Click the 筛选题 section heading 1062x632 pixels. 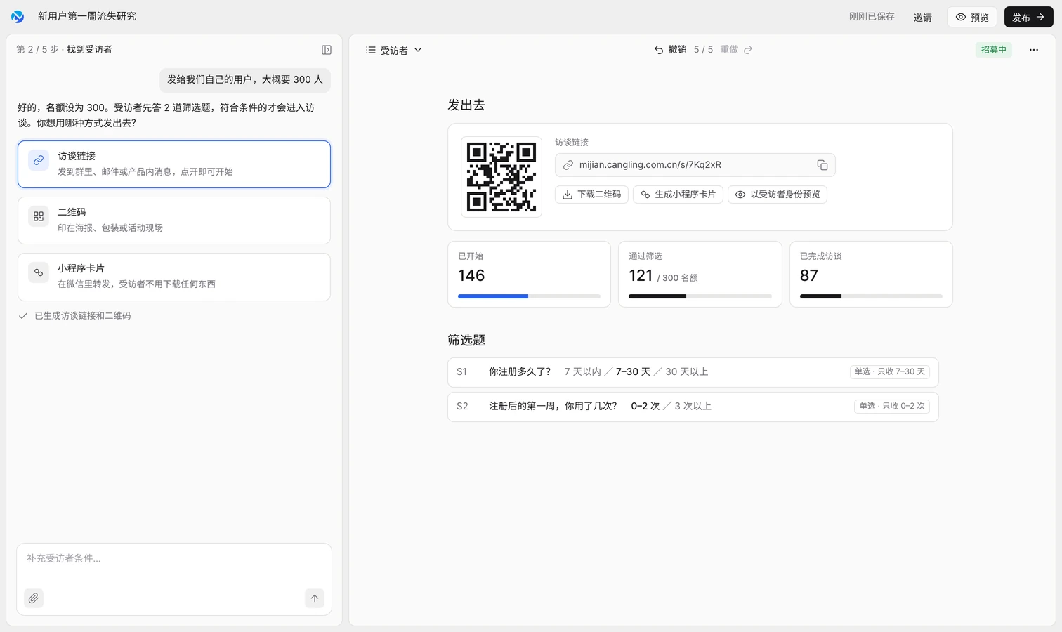(x=466, y=341)
